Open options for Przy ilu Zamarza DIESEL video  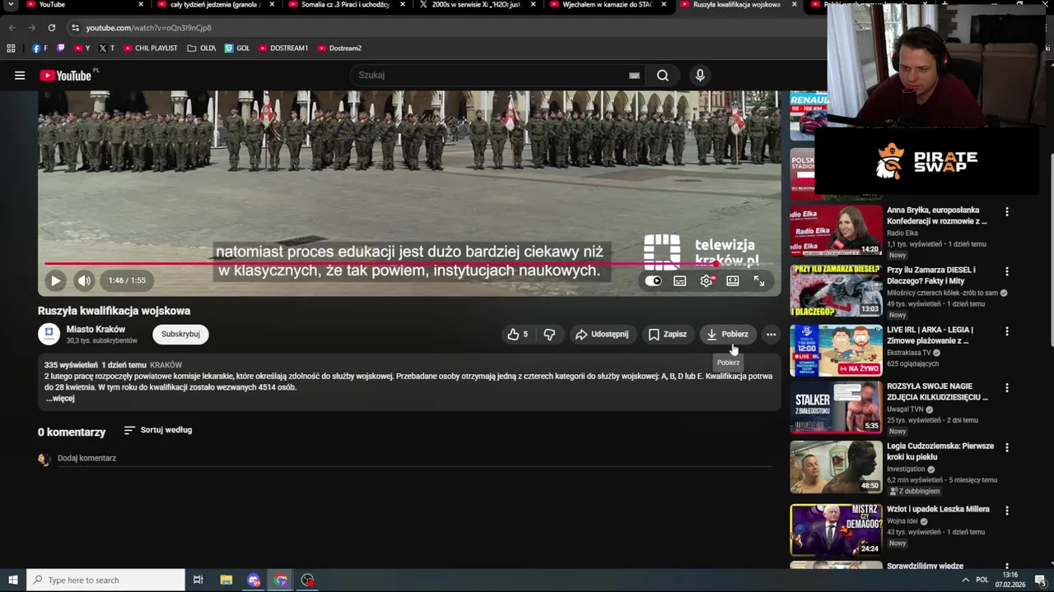1006,271
